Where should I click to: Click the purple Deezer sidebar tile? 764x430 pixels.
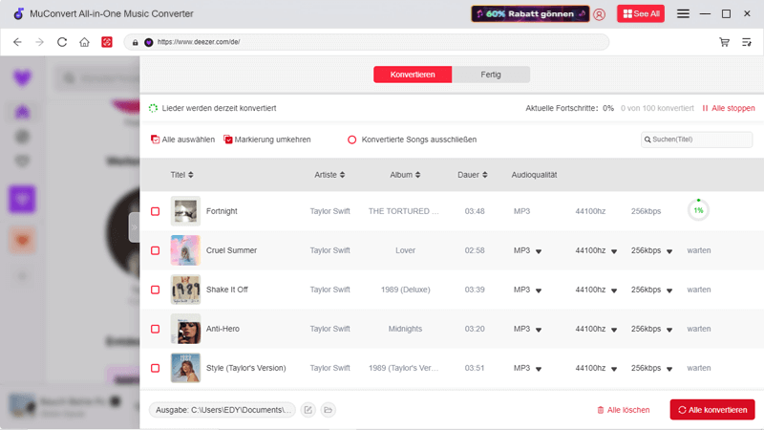pos(22,199)
